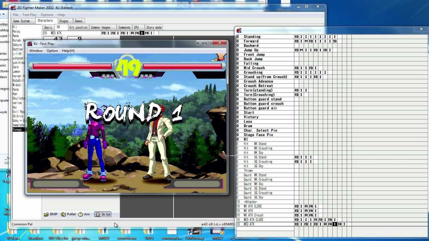The width and height of the screenshot is (429, 241).
Task: Select character Lemon in the list
Action: [18, 72]
